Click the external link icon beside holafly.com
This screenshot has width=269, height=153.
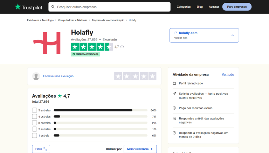coord(176,33)
